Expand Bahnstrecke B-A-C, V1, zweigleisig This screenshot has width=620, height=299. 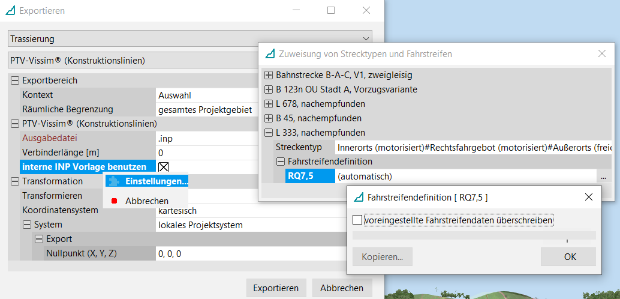(269, 75)
